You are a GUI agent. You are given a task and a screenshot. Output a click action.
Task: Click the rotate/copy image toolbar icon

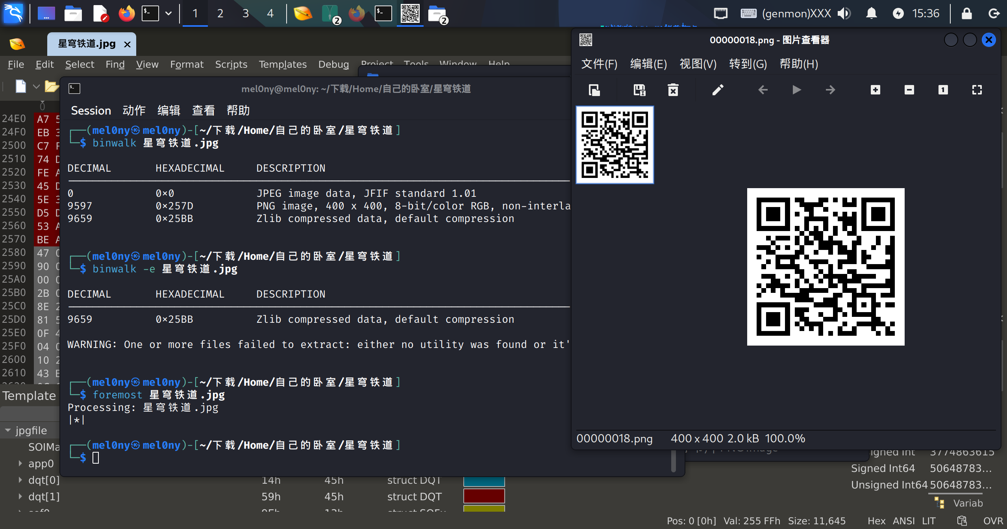(x=594, y=90)
